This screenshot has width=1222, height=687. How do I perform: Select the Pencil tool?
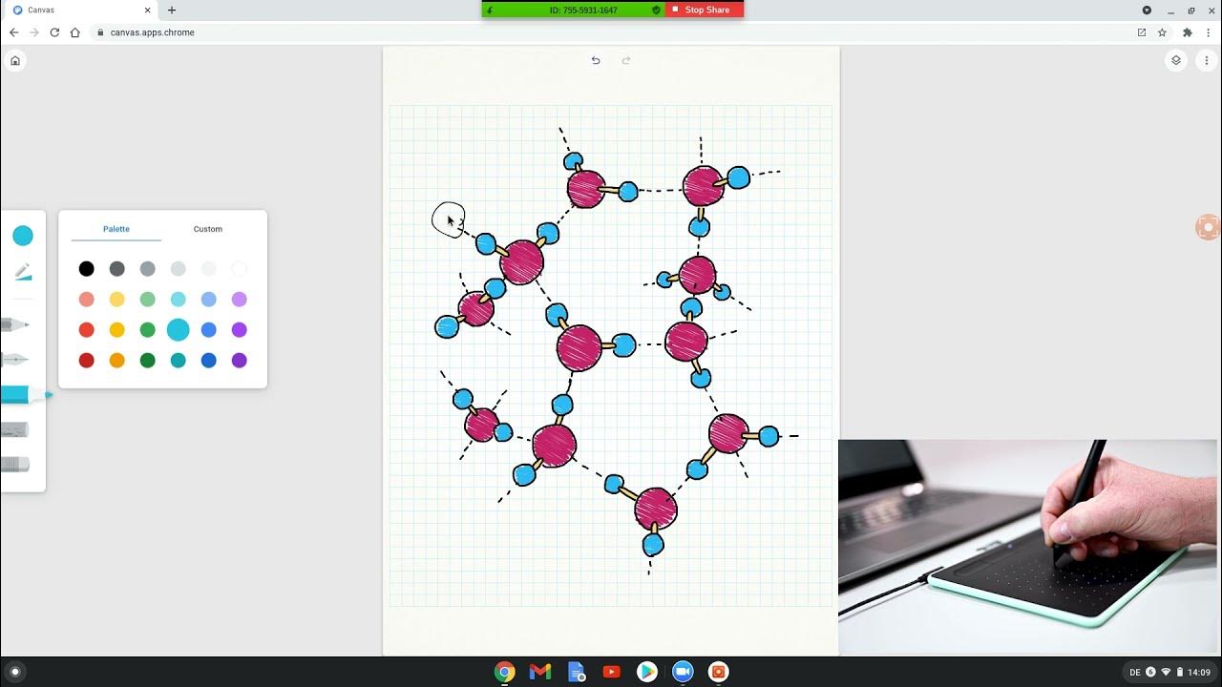coord(14,325)
